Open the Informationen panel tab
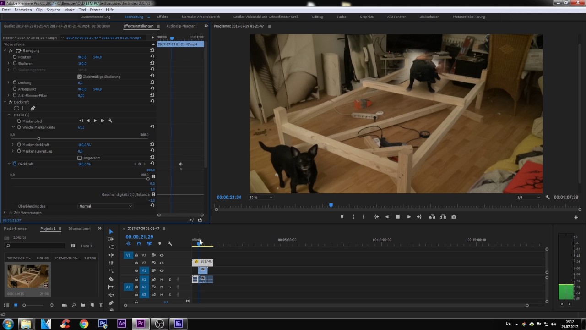Screen dimensions: 586x330 coord(79,228)
